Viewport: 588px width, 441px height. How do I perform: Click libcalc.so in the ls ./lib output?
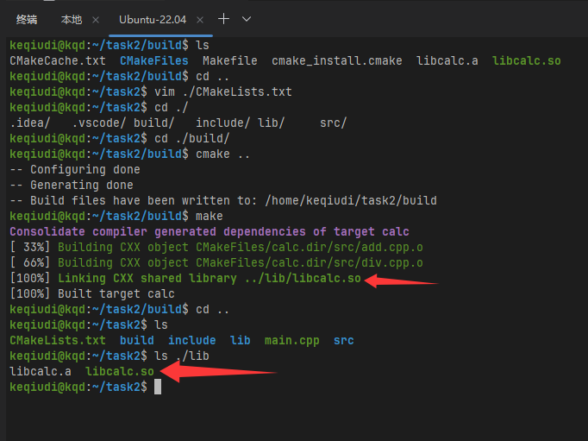tap(119, 372)
